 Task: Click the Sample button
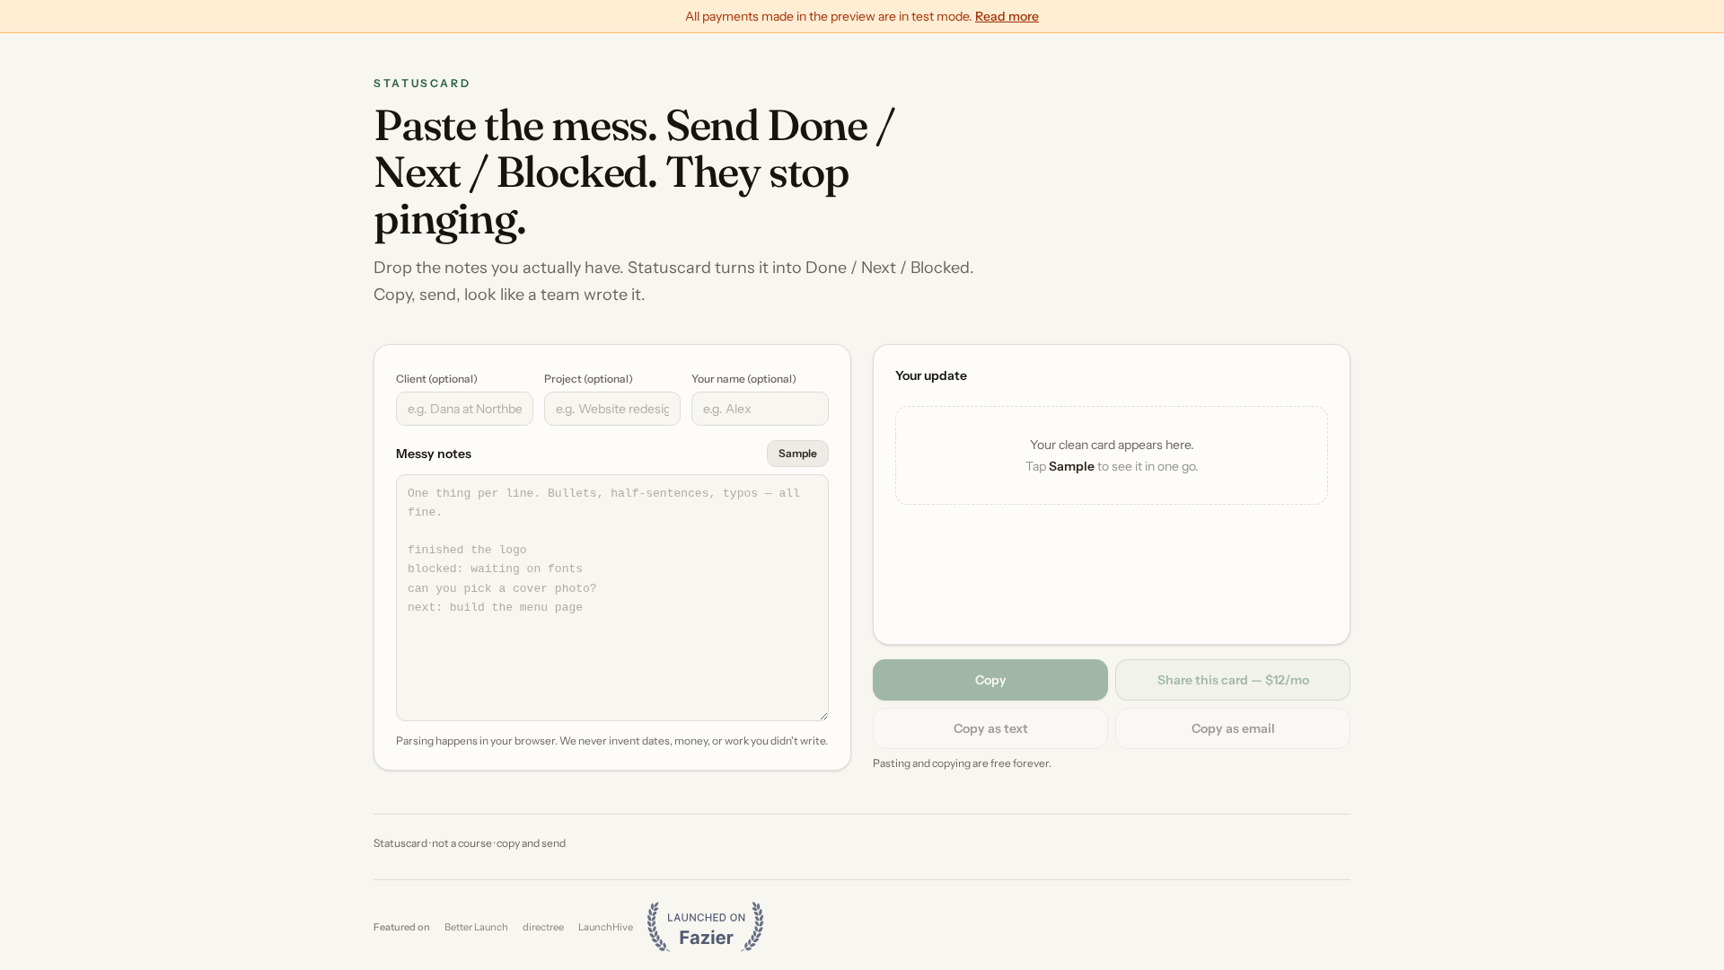797,454
